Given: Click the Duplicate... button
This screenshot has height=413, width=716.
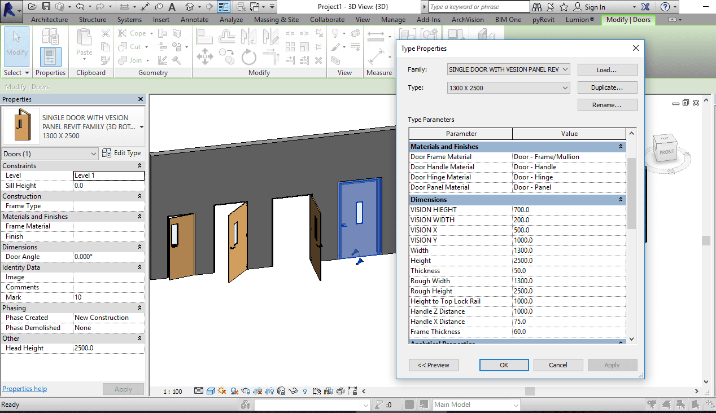Looking at the screenshot, I should point(607,88).
